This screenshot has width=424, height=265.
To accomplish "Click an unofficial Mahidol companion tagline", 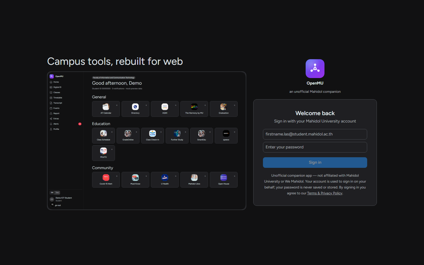I will coord(315,92).
